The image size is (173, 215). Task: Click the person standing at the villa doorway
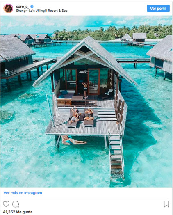85,89
